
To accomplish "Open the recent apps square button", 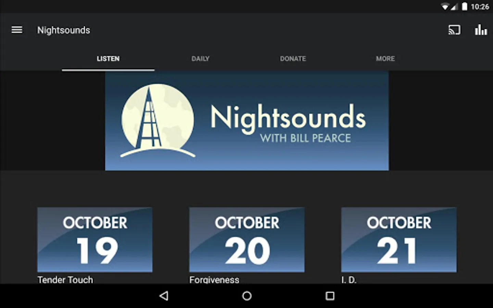I will point(330,296).
